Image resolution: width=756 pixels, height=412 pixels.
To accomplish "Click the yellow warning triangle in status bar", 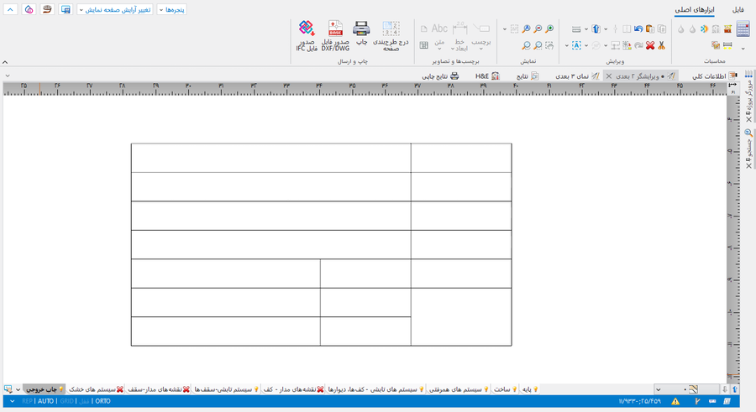I will (x=675, y=402).
